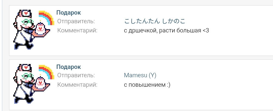This screenshot has width=273, height=111.
Task: Open sender profile こしたんたん しかのこ
Action: [156, 21]
